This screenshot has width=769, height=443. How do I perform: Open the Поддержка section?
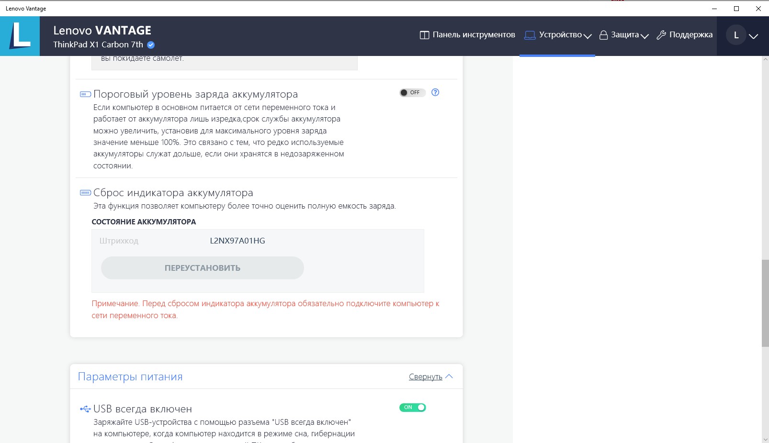(x=690, y=35)
